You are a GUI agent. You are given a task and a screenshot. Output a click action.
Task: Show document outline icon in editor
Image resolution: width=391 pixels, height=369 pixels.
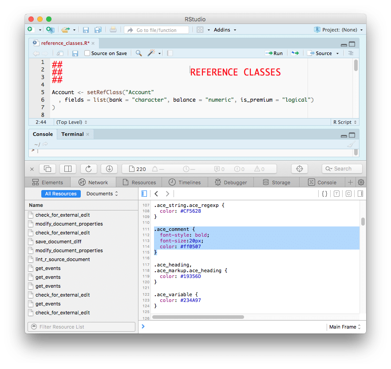pyautogui.click(x=351, y=53)
